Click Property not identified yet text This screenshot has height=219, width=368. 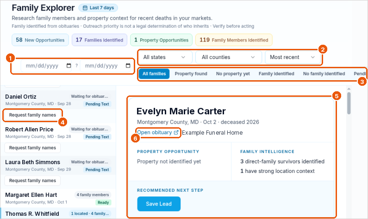(x=169, y=161)
